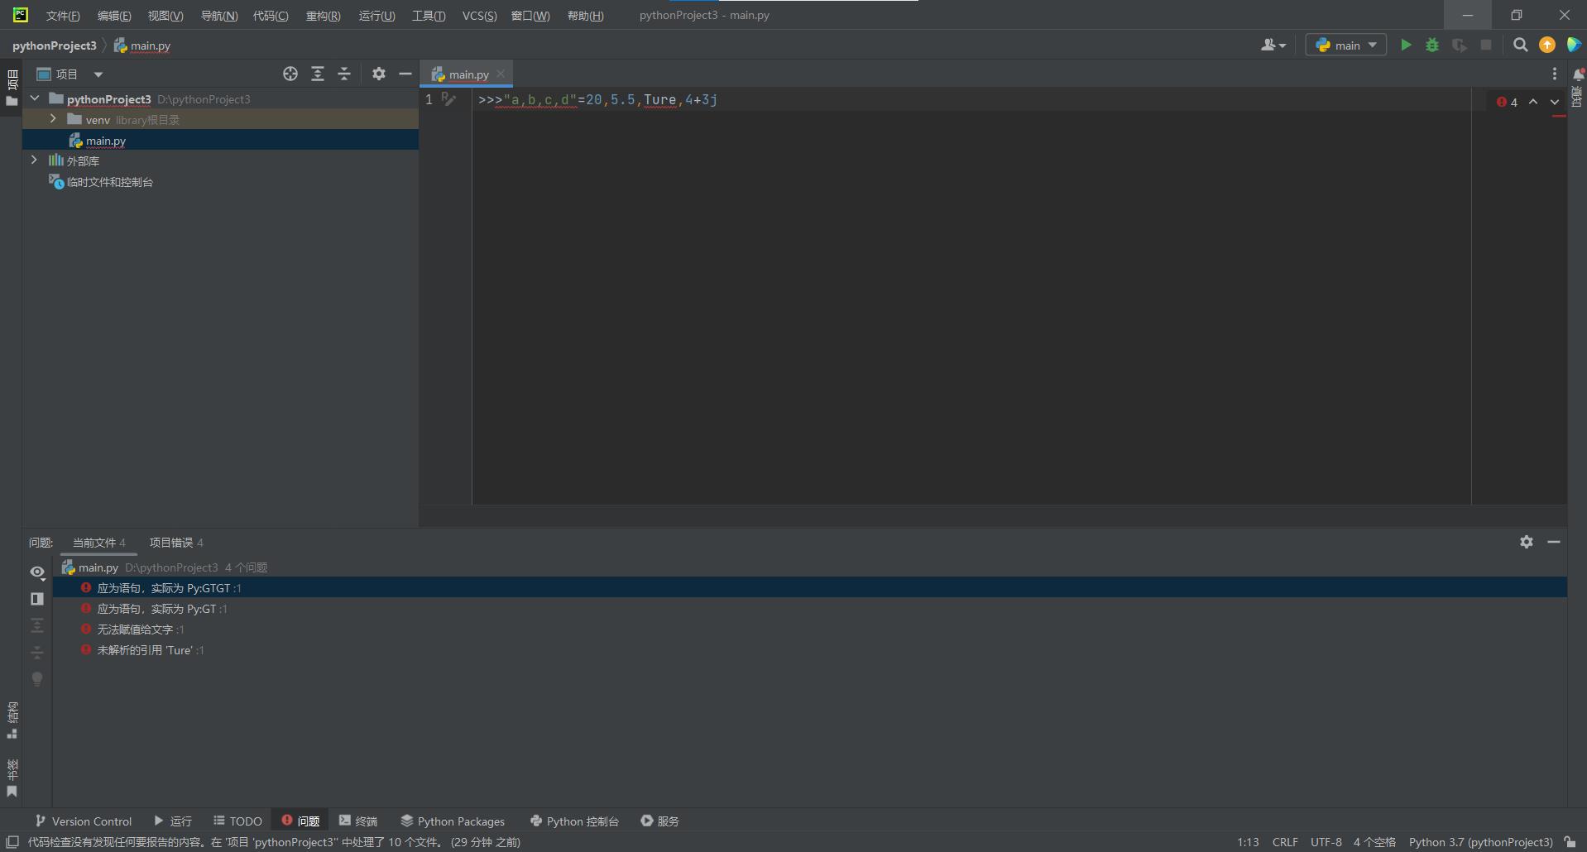Open Search Everywhere magnifier icon
The image size is (1587, 852).
[x=1520, y=45]
